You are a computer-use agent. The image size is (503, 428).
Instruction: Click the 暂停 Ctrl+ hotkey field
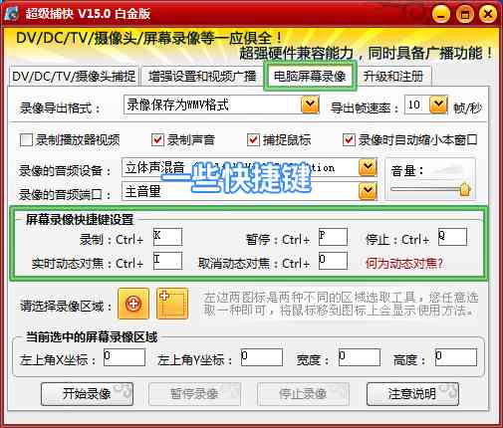333,237
